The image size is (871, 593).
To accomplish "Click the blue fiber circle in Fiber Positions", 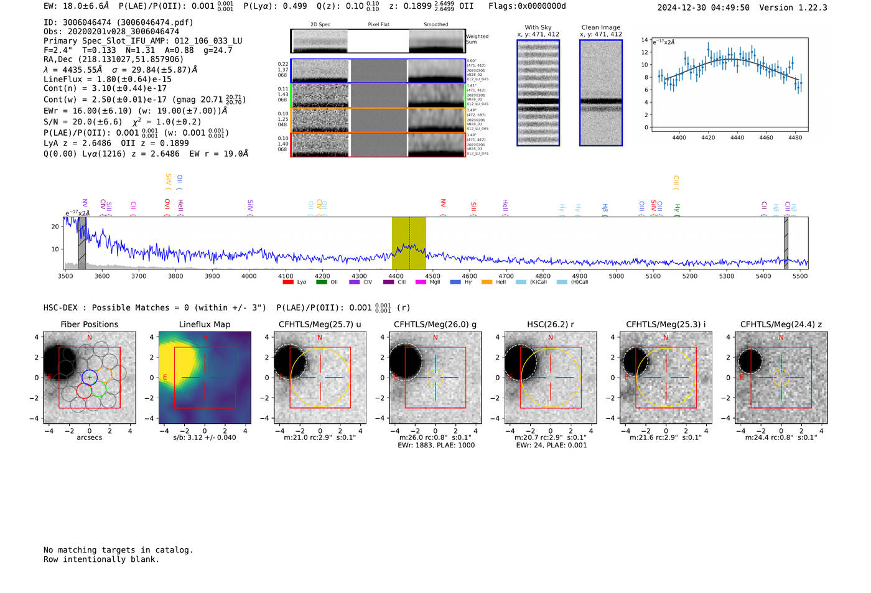I will coord(90,377).
